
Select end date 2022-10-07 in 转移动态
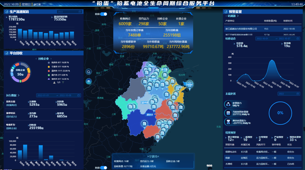285,38
